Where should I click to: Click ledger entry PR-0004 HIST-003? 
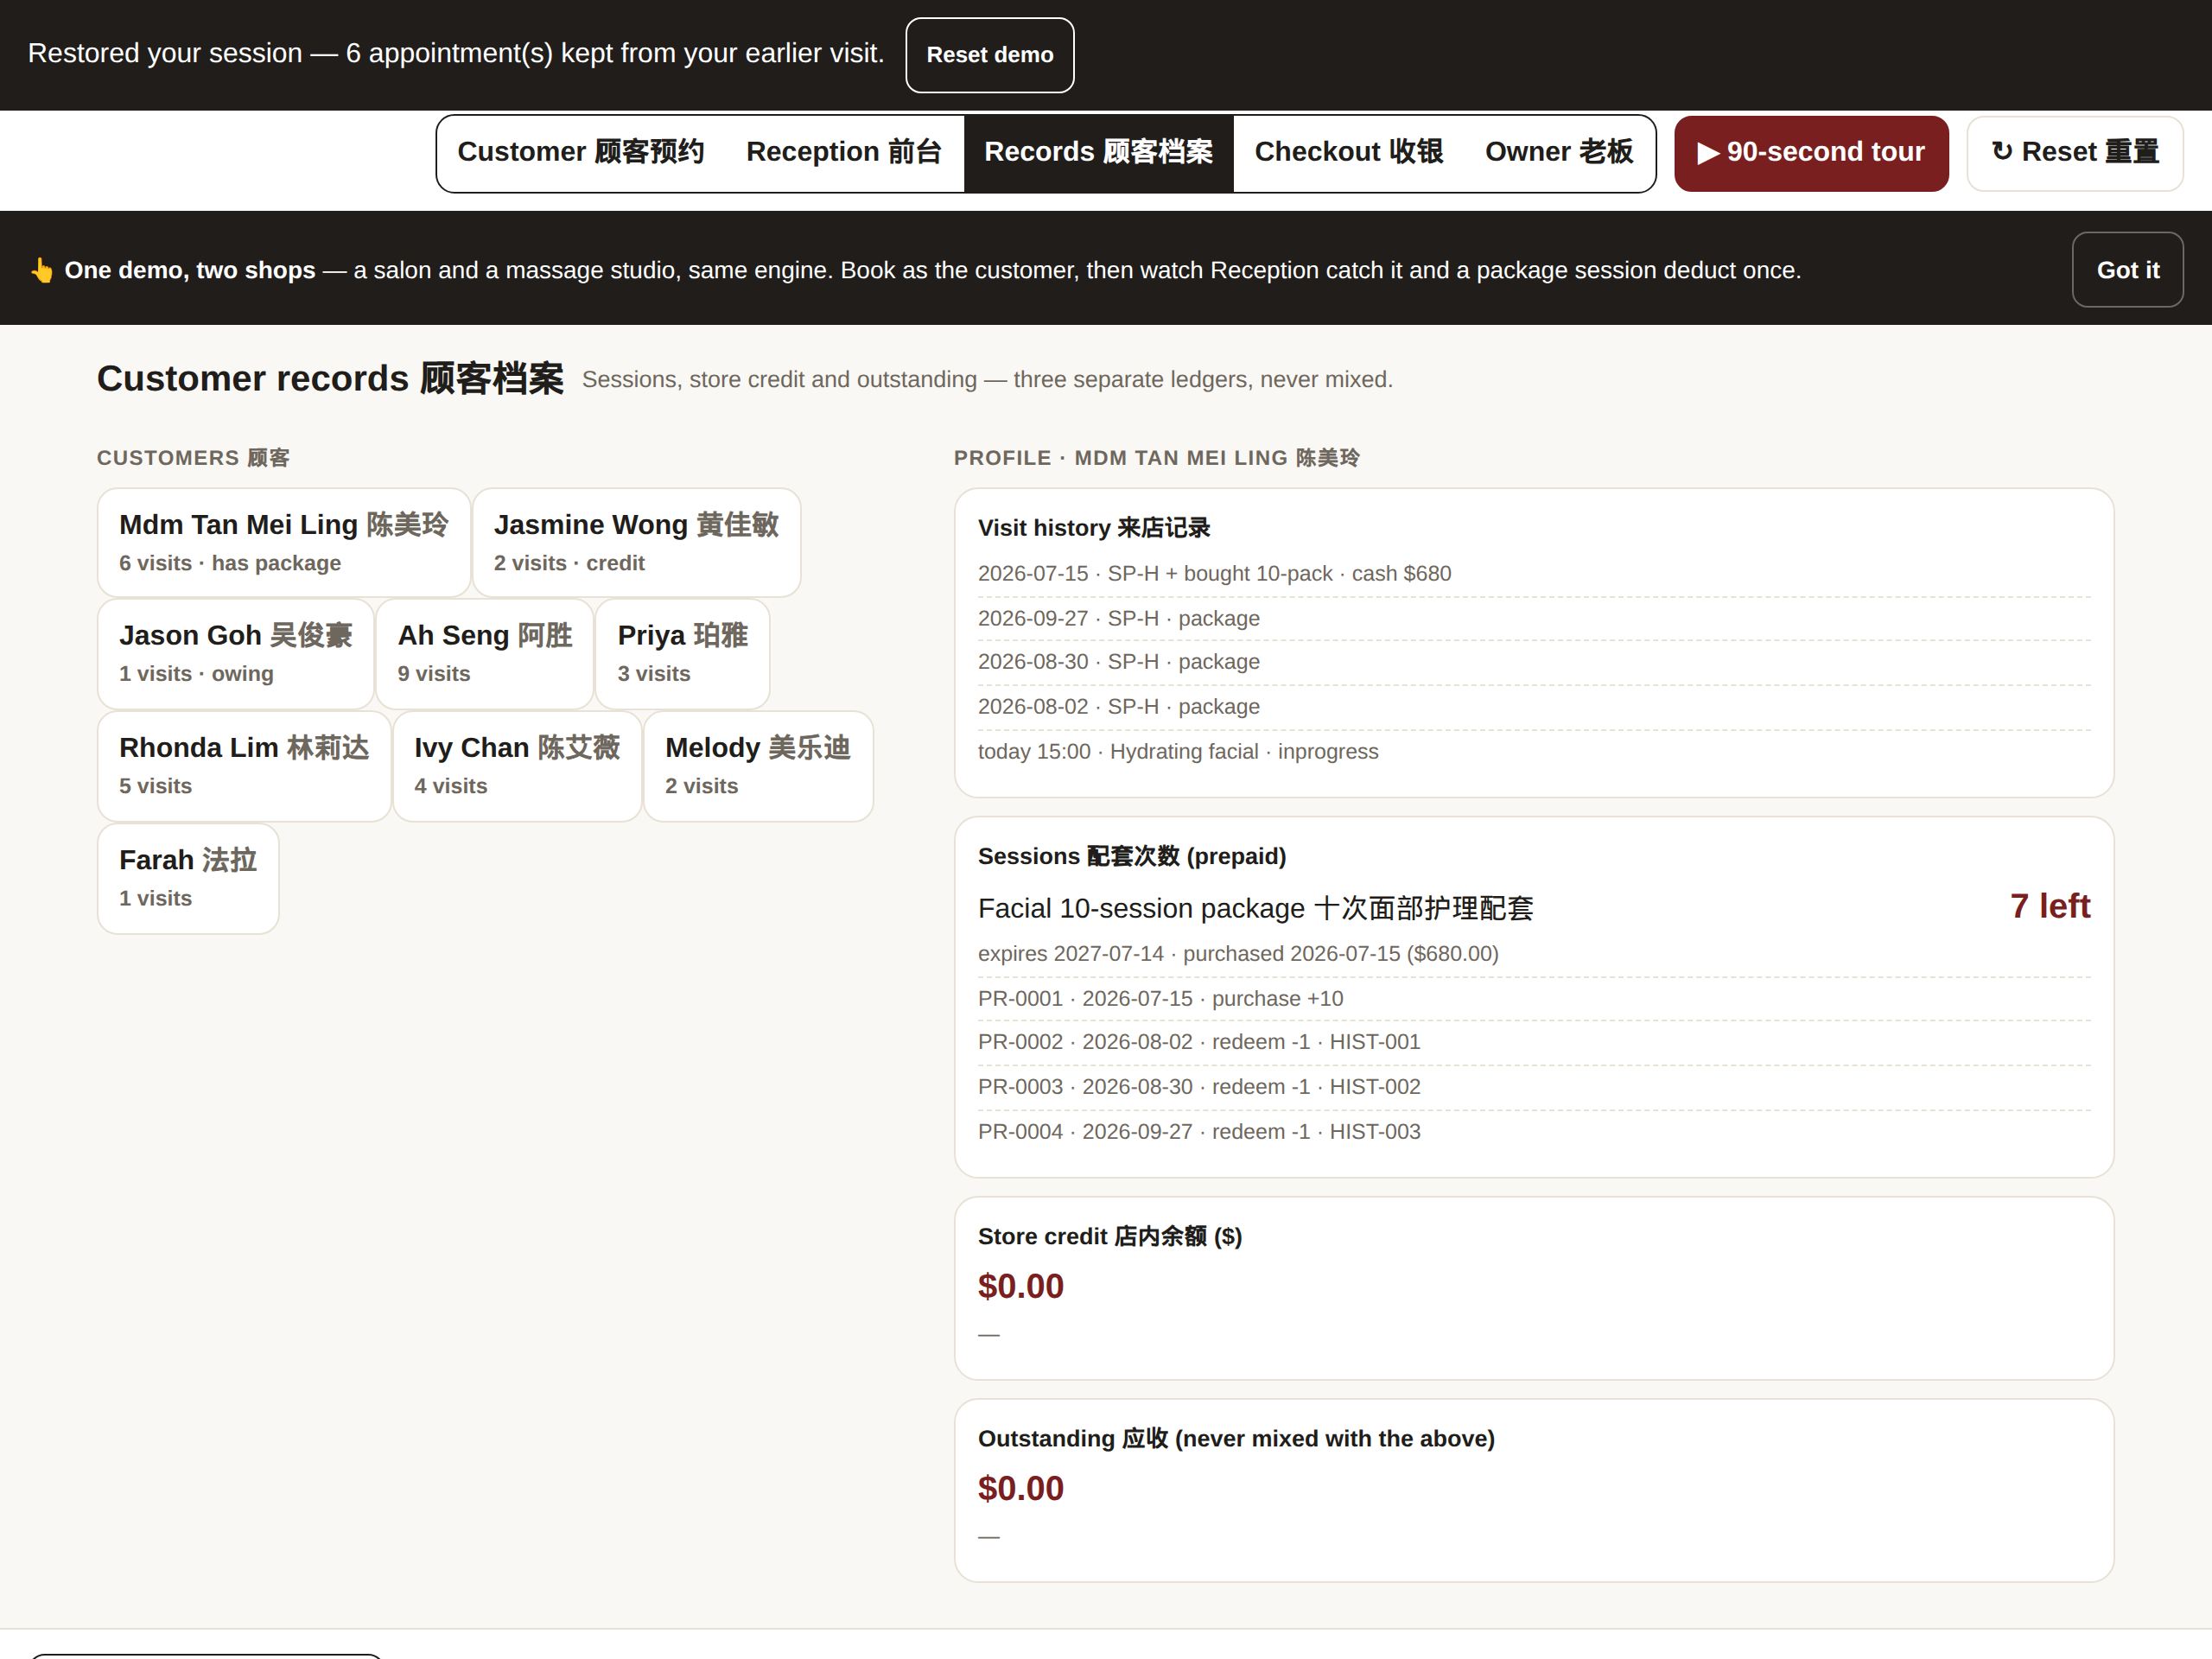pos(1533,1132)
